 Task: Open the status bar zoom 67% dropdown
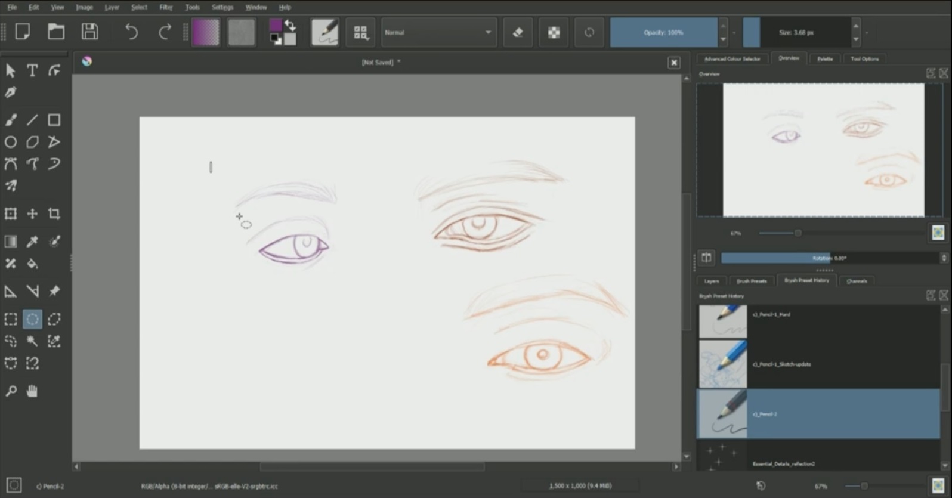tap(821, 486)
